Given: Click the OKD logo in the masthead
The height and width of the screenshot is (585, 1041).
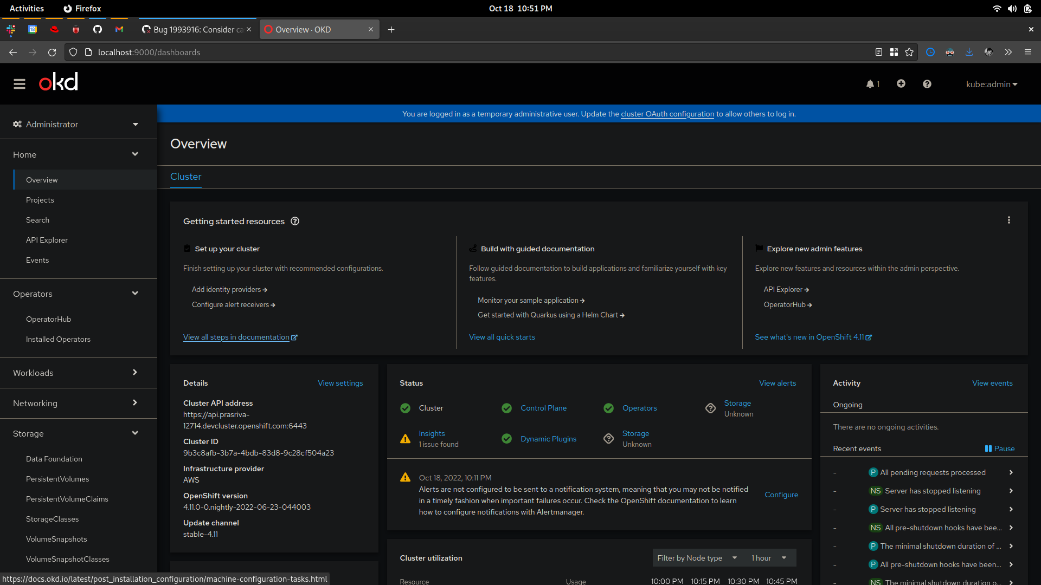Looking at the screenshot, I should click(x=57, y=81).
